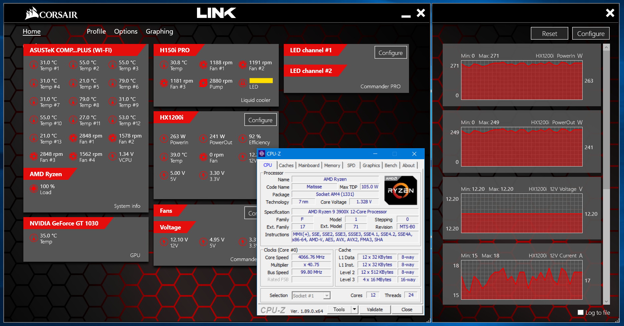
Task: Open the Mainboard tab in CPU-Z
Action: tap(308, 165)
